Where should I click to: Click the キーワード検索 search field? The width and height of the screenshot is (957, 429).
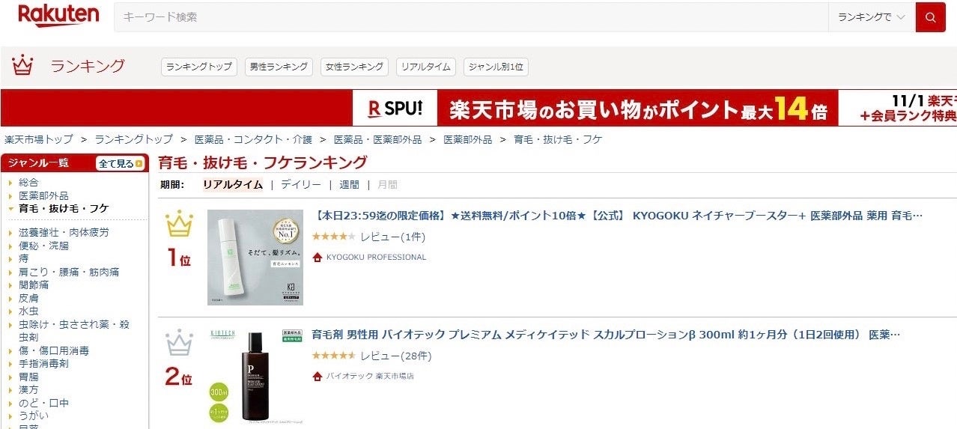(x=471, y=16)
